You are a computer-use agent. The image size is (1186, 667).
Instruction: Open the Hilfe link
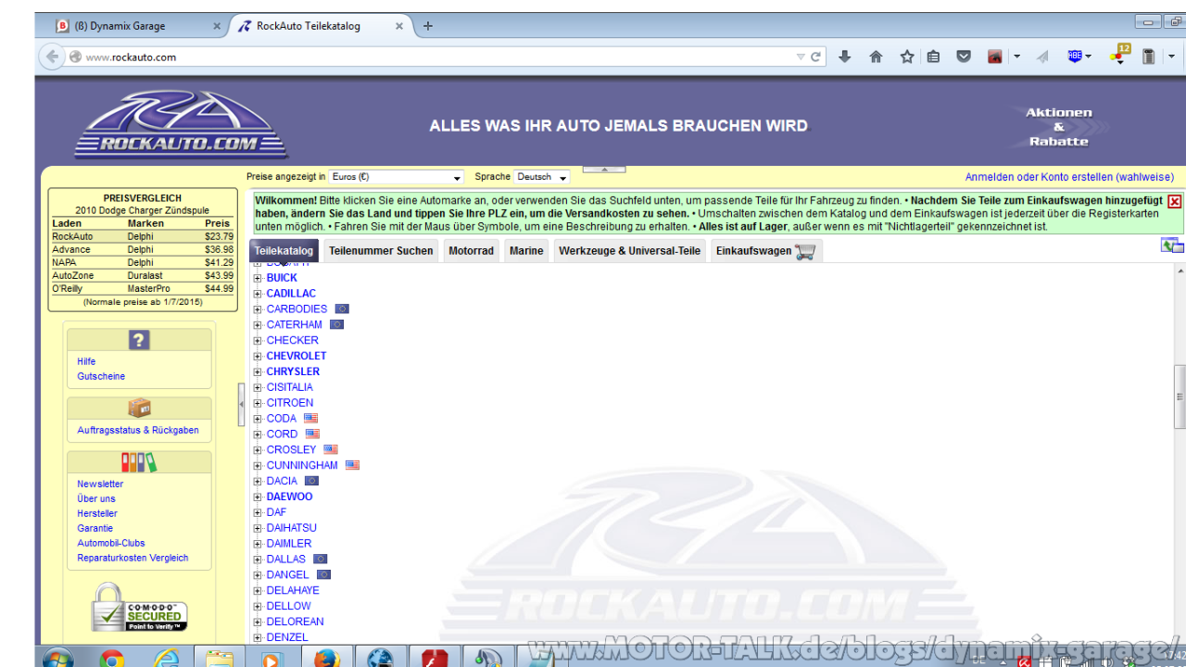pyautogui.click(x=86, y=361)
